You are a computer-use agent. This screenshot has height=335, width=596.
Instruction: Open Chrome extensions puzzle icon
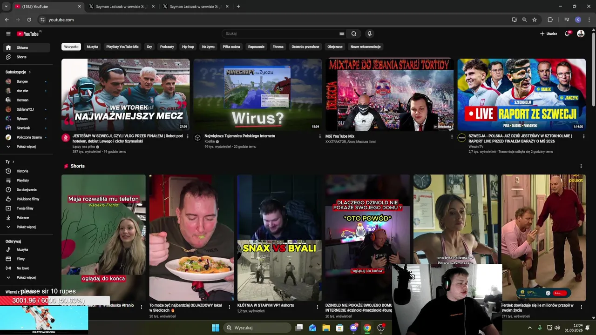550,20
